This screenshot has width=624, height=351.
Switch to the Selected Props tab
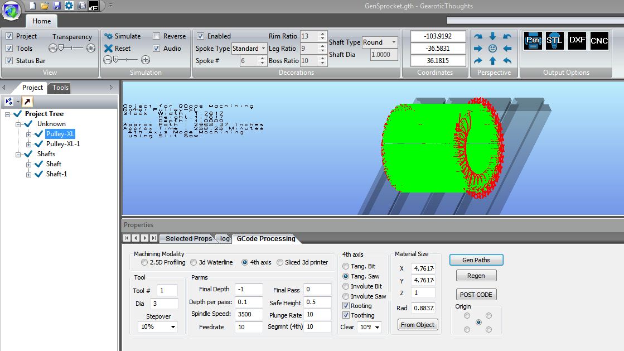pos(188,239)
